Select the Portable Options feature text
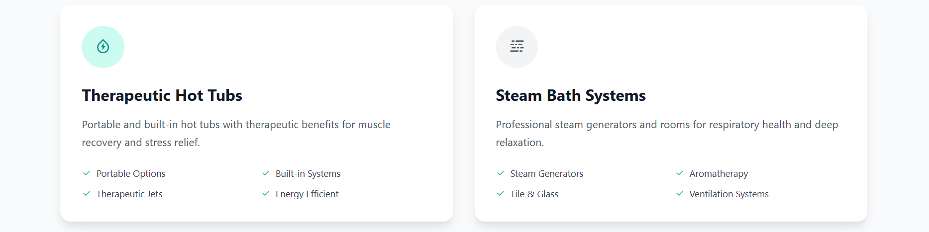Viewport: 929px width, 232px height. coord(131,174)
